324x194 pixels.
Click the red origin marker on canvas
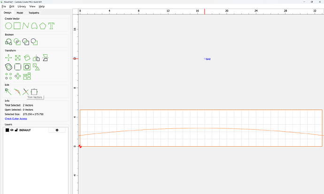tap(80, 146)
